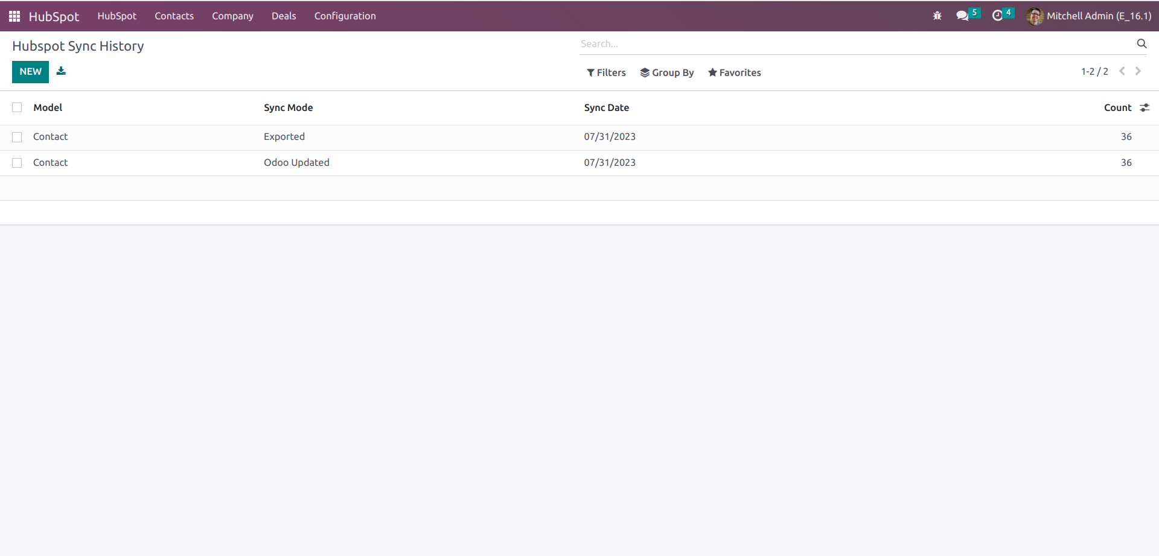Sort by the Sync Date column header

pos(606,107)
